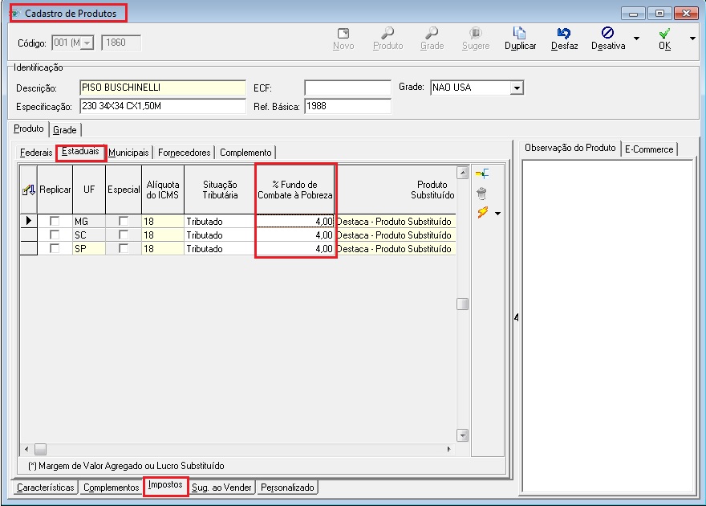Click the Desativa toolbar icon
The width and height of the screenshot is (706, 506).
tap(608, 34)
